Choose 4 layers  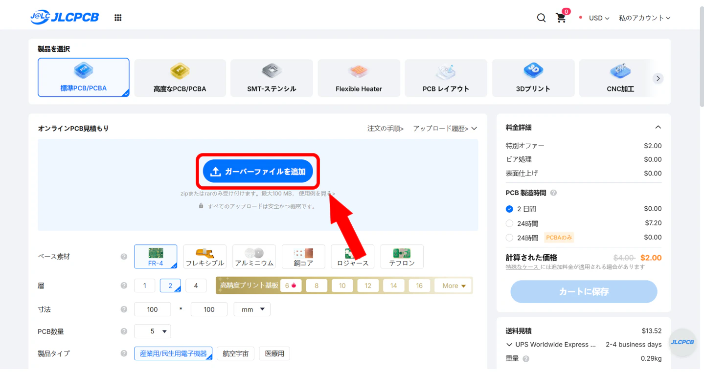[x=196, y=285]
